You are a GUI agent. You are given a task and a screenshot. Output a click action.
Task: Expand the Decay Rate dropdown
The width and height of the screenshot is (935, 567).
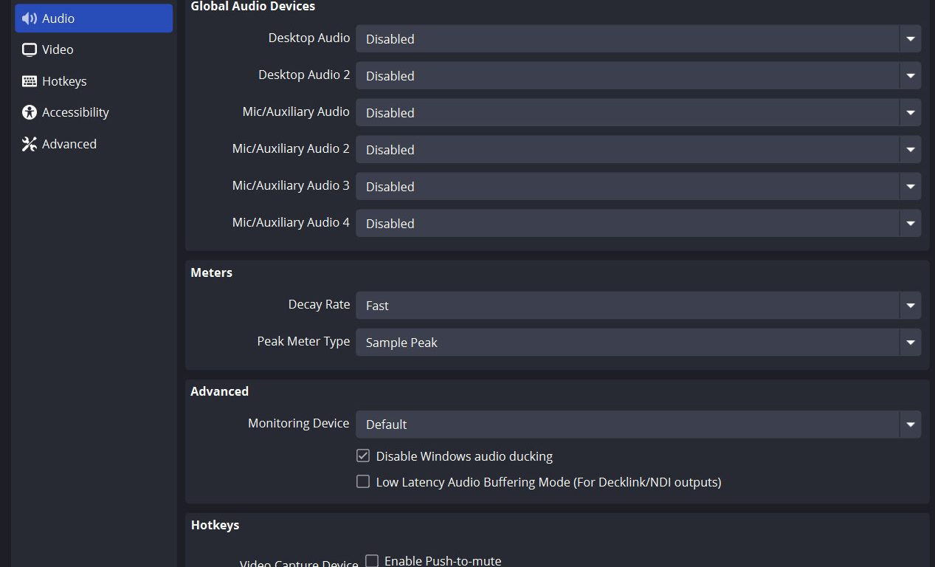tap(638, 306)
